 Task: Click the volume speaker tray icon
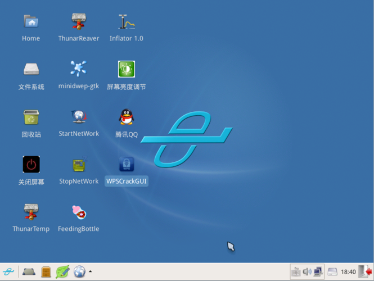point(307,271)
